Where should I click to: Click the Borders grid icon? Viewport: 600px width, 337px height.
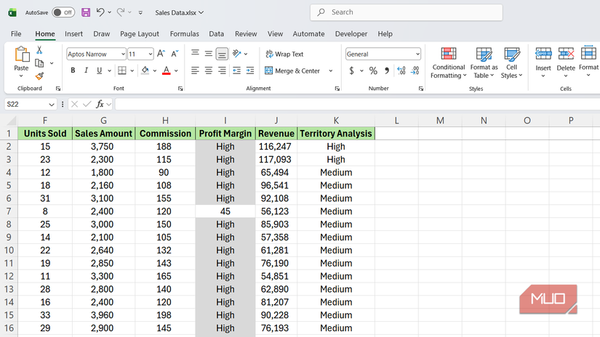tap(122, 70)
